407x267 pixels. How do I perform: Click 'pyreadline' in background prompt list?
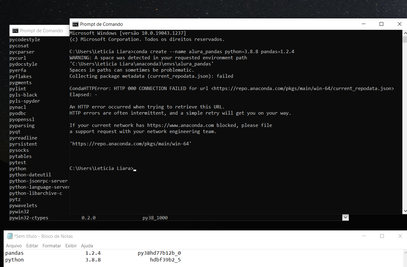(x=23, y=138)
